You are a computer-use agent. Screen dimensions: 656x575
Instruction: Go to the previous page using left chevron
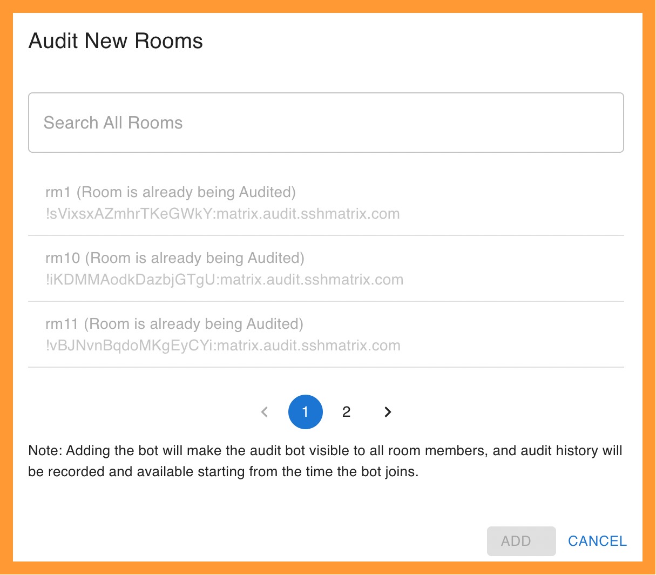265,412
